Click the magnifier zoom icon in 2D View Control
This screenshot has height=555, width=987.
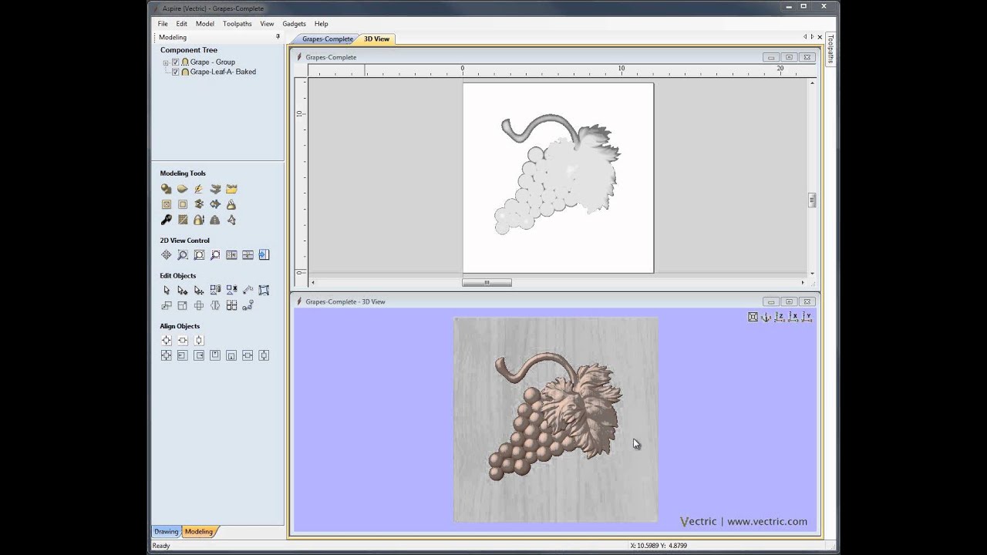[183, 255]
